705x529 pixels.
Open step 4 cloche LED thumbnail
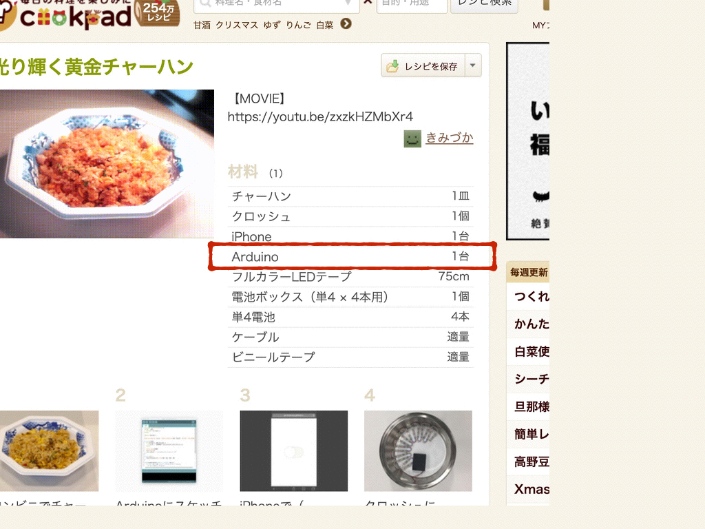click(x=418, y=450)
